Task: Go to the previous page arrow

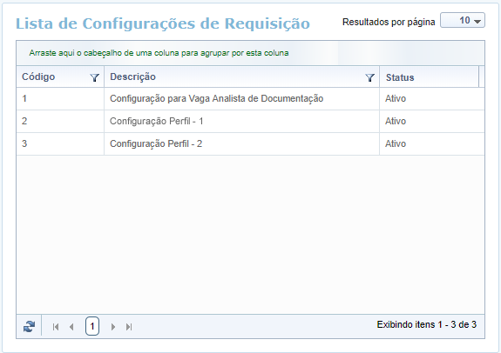Action: click(x=71, y=327)
